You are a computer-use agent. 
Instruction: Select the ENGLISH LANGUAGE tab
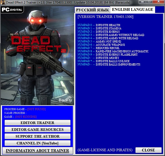click(133, 10)
